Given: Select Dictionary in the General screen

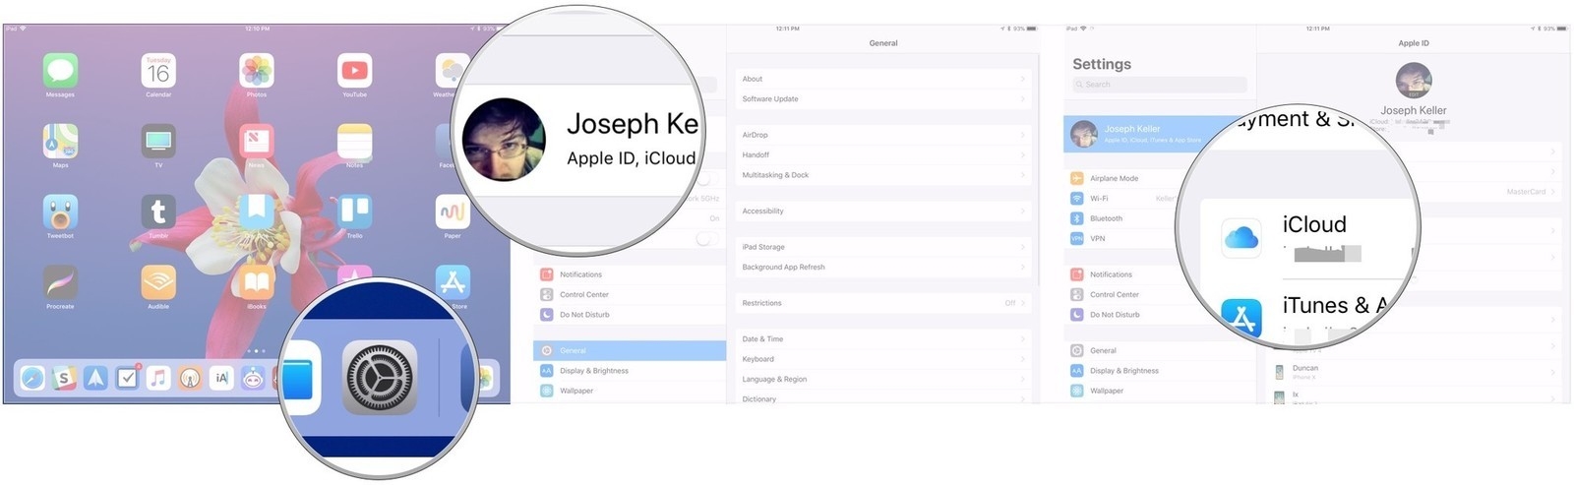Looking at the screenshot, I should 883,398.
